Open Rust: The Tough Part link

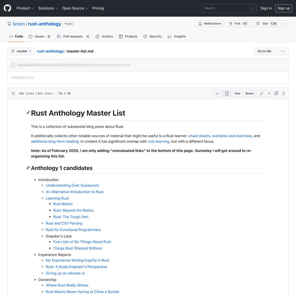coord(71,217)
